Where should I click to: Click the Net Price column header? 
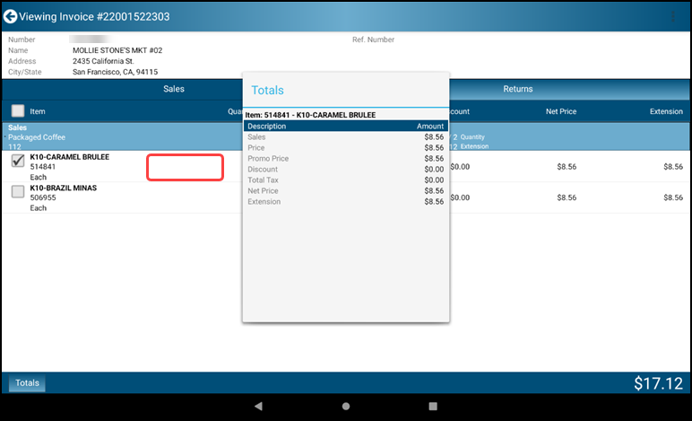pos(561,111)
